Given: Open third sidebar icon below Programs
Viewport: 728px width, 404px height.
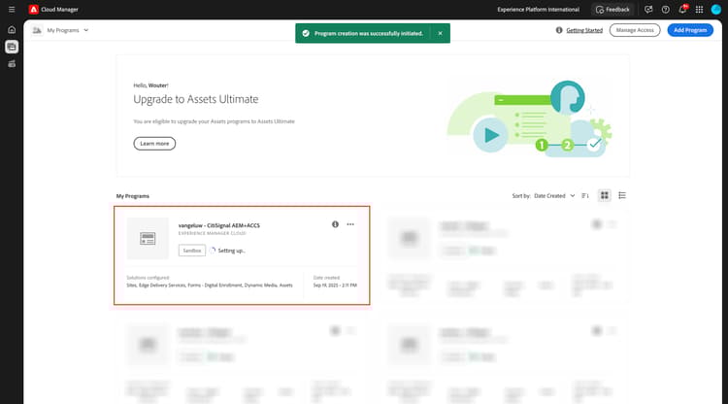Looking at the screenshot, I should 12,64.
